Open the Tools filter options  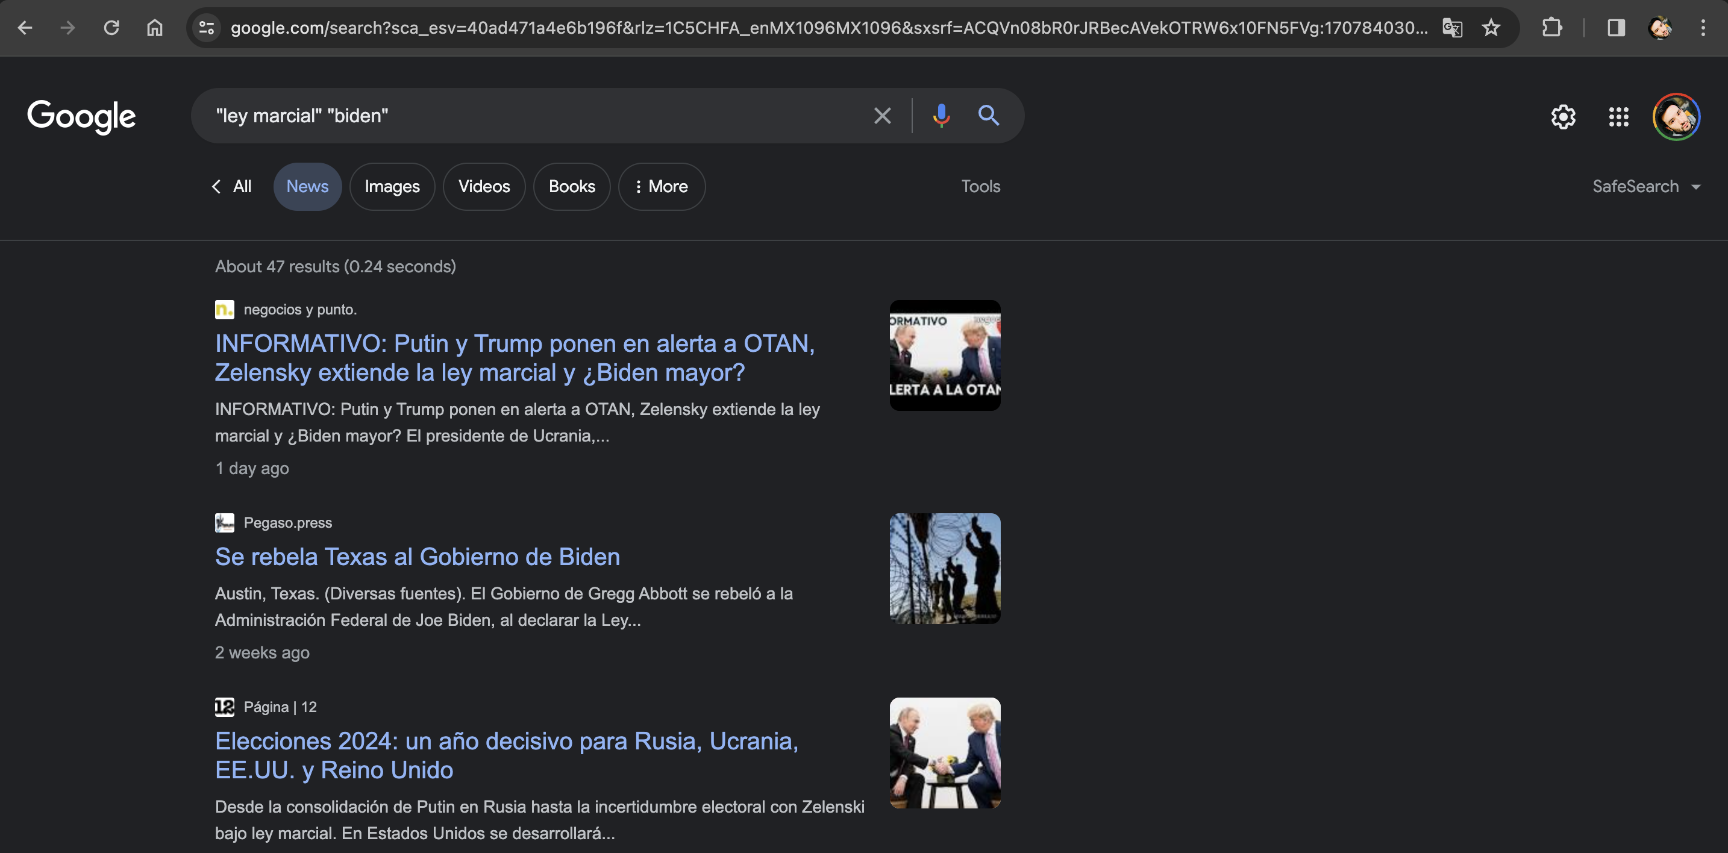(x=980, y=186)
